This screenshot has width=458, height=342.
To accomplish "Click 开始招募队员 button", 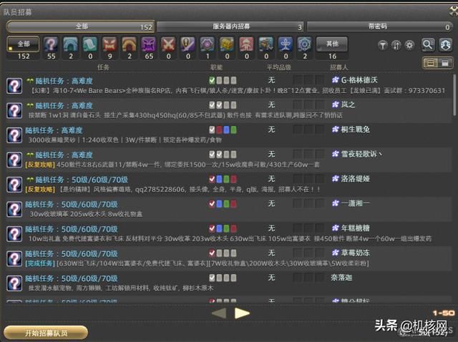I will pos(46,333).
